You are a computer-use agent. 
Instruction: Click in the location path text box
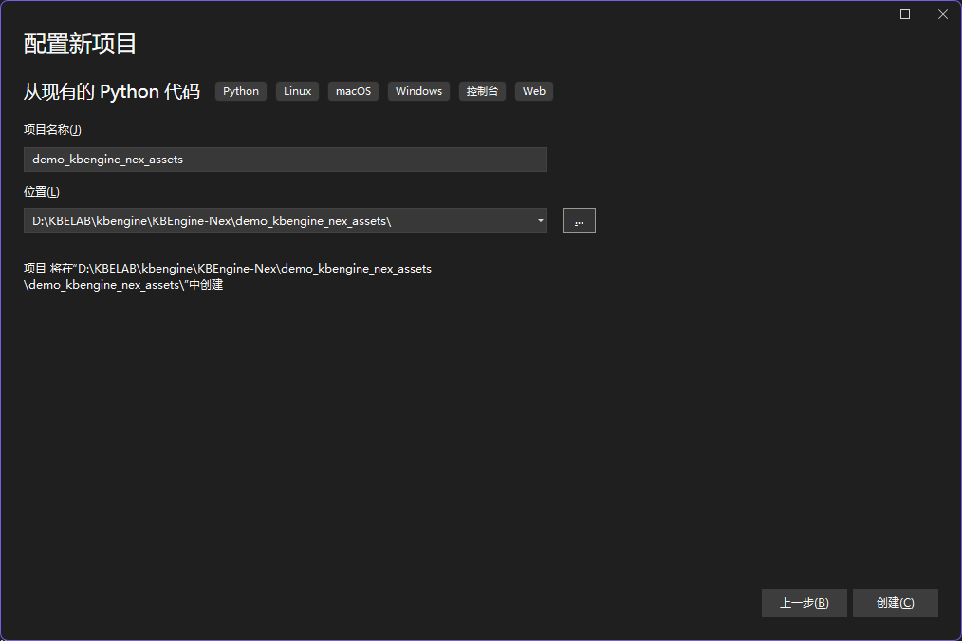click(275, 220)
